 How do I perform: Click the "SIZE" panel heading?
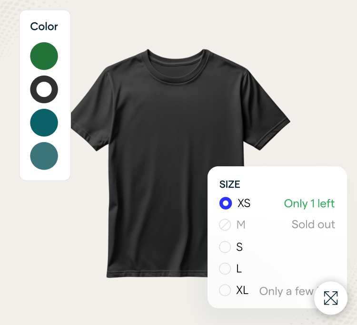(x=229, y=184)
